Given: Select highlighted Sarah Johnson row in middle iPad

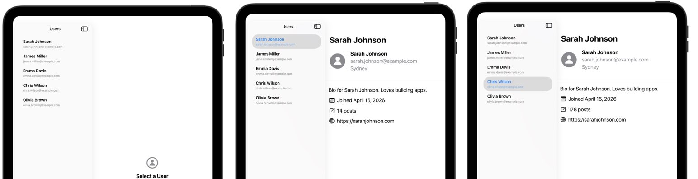Looking at the screenshot, I should click(287, 42).
